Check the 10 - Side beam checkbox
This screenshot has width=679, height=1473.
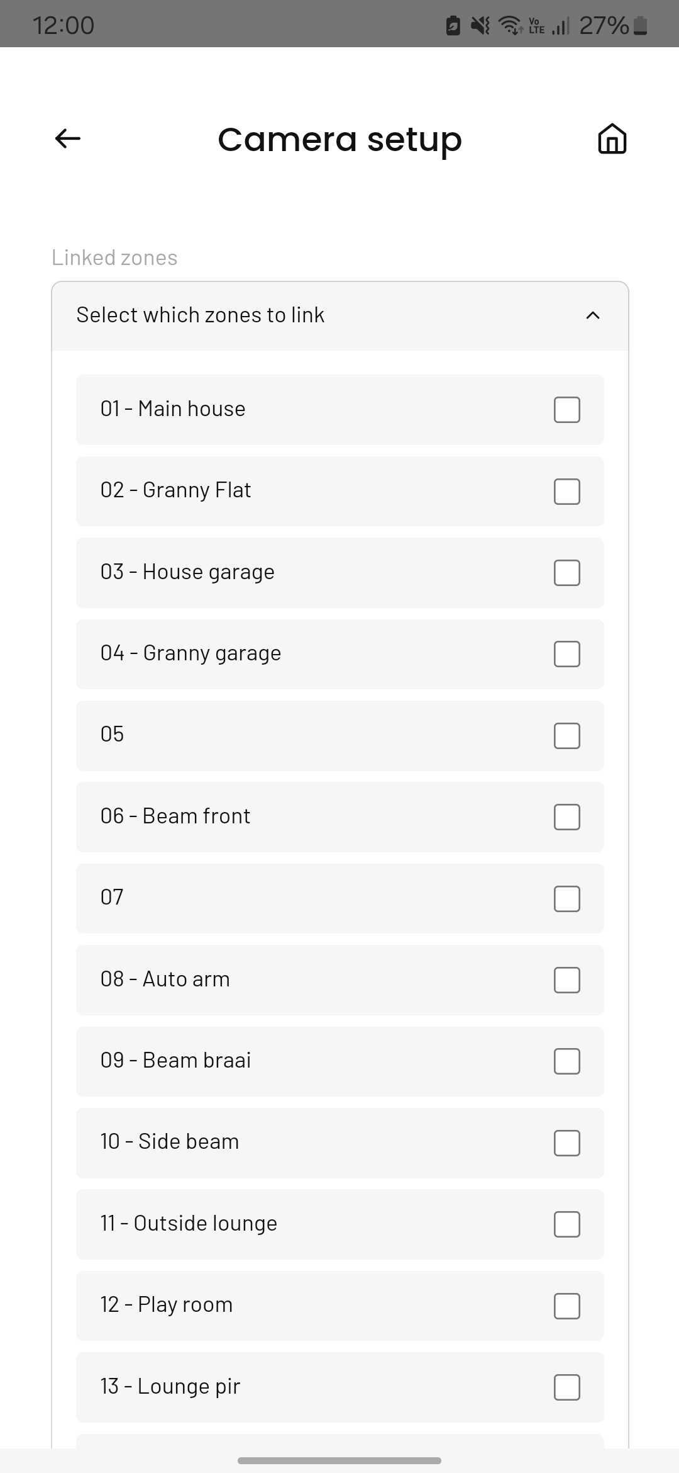tap(567, 1143)
